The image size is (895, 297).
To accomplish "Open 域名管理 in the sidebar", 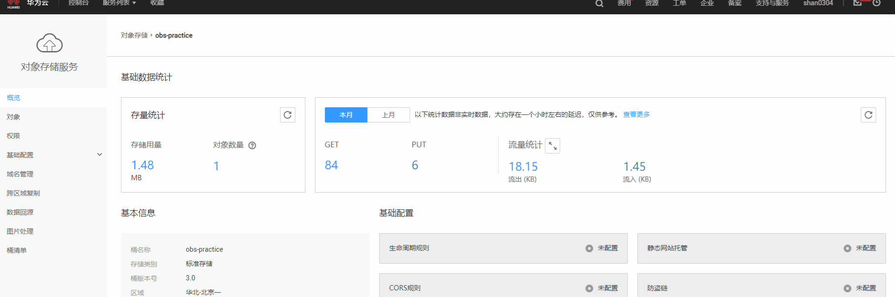I will click(x=53, y=174).
